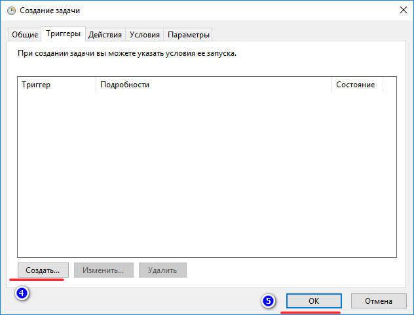
Task: Go to the Условия tab
Action: pos(144,35)
